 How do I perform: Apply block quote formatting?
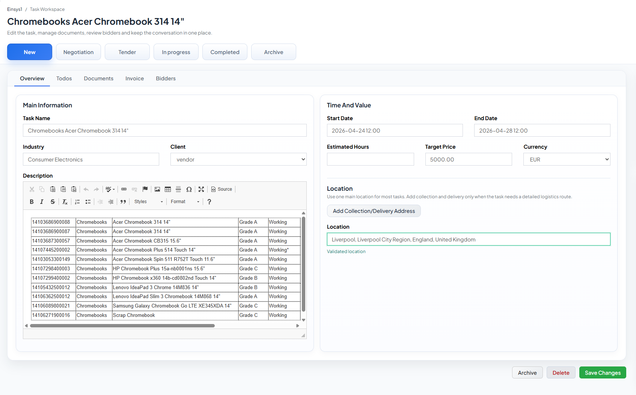(x=123, y=202)
